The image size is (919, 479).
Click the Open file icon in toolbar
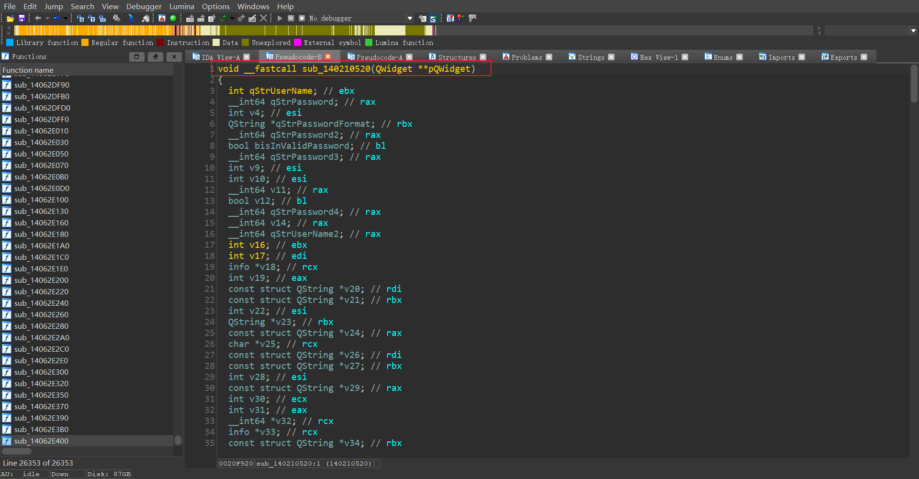[x=10, y=18]
